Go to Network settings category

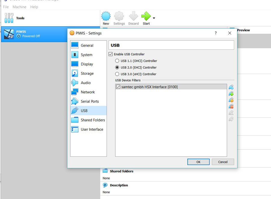tap(88, 92)
